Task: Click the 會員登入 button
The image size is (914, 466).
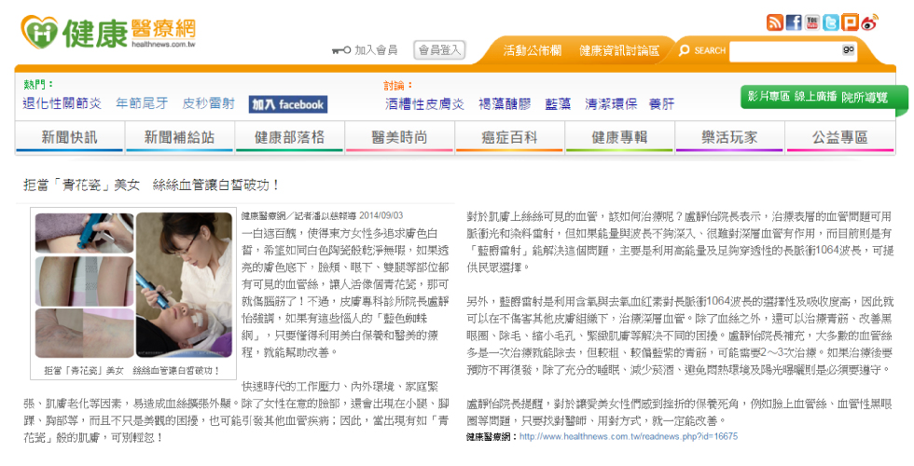Action: [x=439, y=50]
